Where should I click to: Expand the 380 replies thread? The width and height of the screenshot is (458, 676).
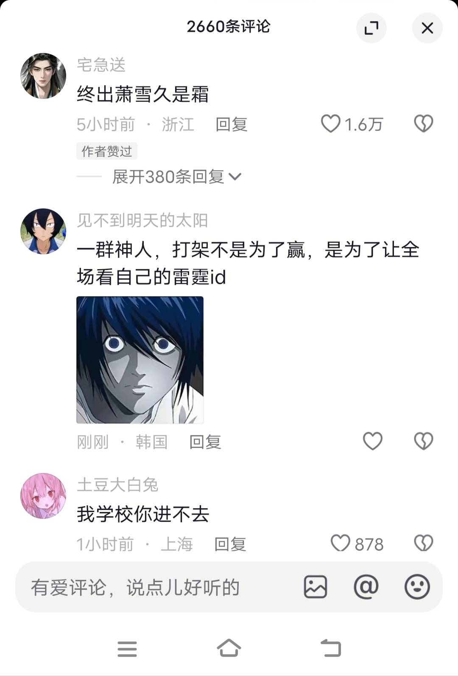click(x=177, y=177)
